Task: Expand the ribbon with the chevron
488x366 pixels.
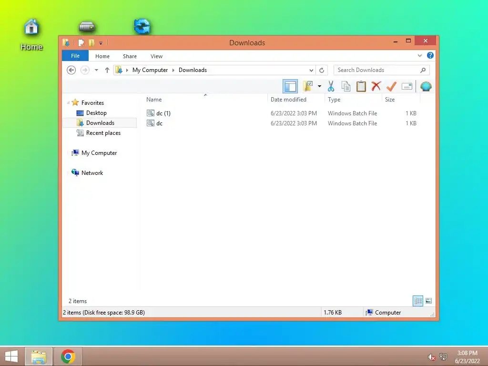Action: click(419, 56)
